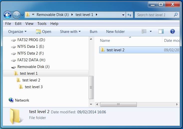Click the FAT32 PROG (D:) drive icon

[x=13, y=40]
